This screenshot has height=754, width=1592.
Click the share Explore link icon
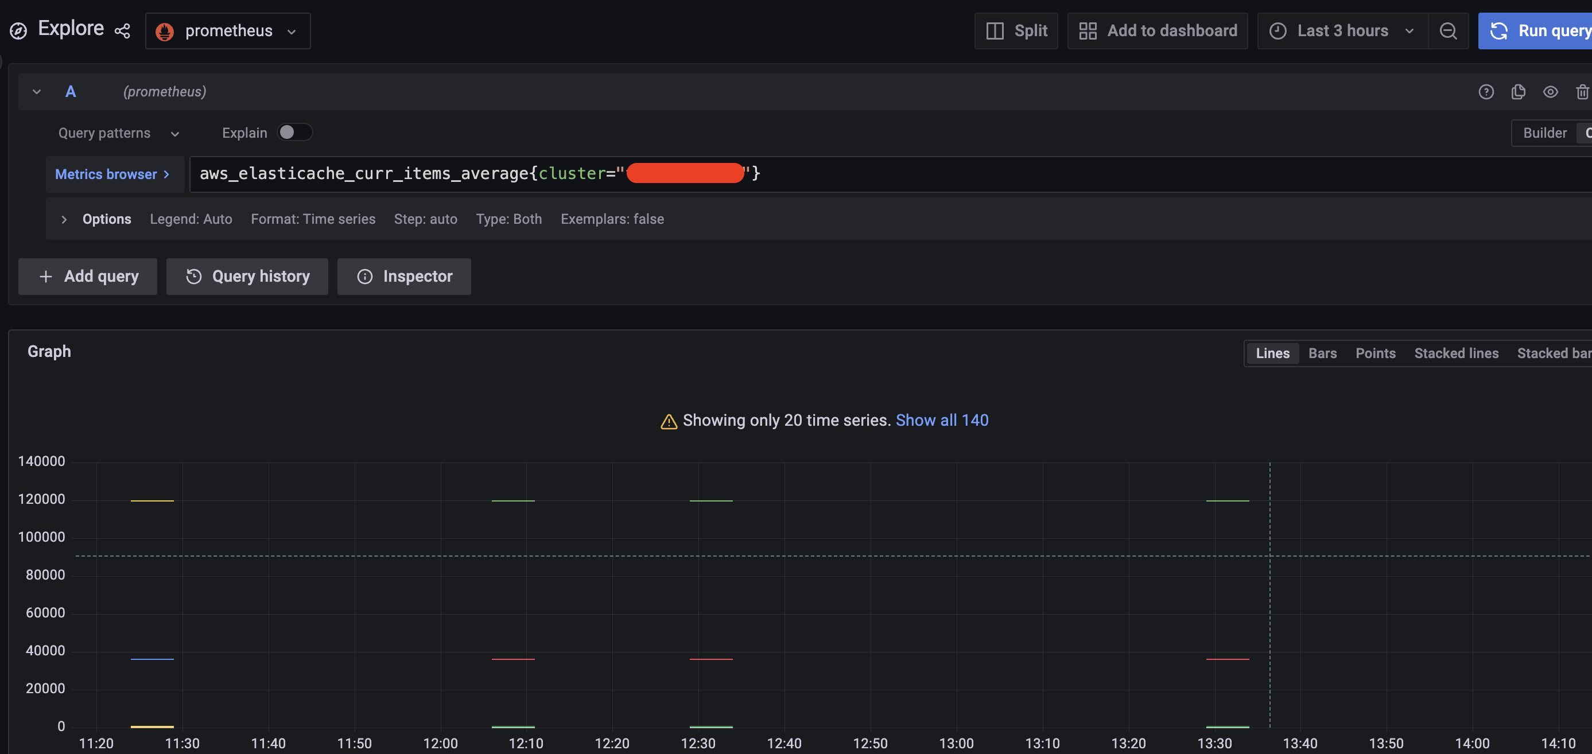tap(122, 31)
